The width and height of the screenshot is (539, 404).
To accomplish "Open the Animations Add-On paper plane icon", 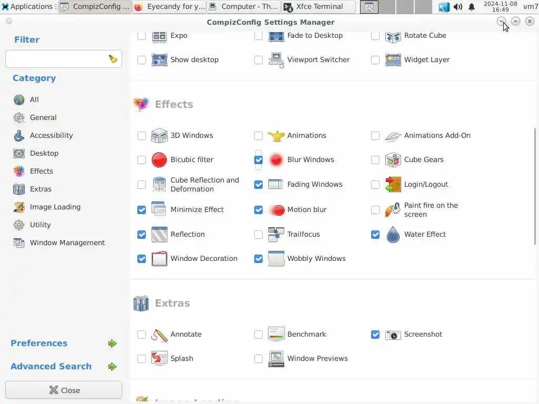I will click(x=393, y=136).
